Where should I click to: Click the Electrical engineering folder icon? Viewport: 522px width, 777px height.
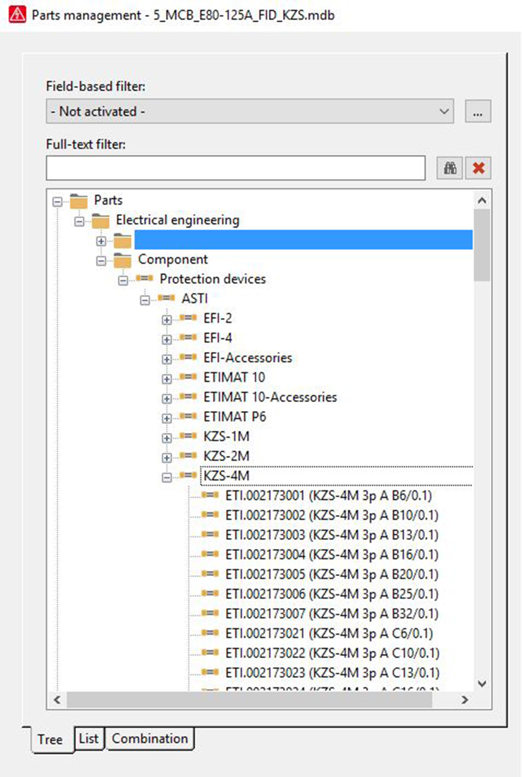tap(100, 220)
